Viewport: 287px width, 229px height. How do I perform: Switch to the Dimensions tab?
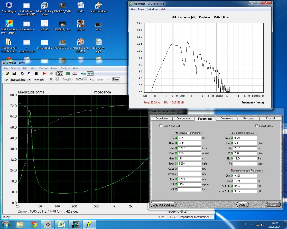pos(227,119)
